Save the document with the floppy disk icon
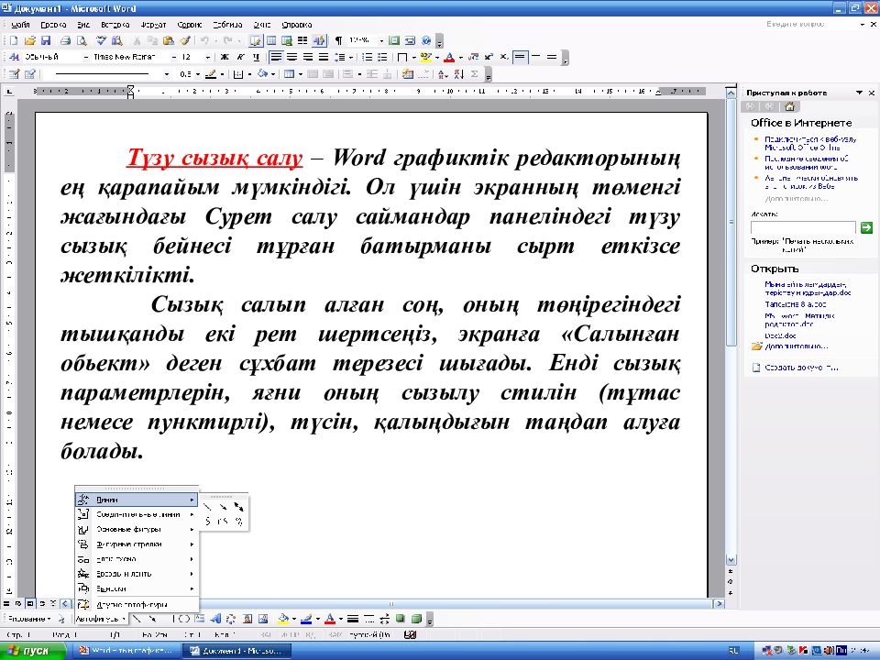The height and width of the screenshot is (660, 880). [46, 40]
